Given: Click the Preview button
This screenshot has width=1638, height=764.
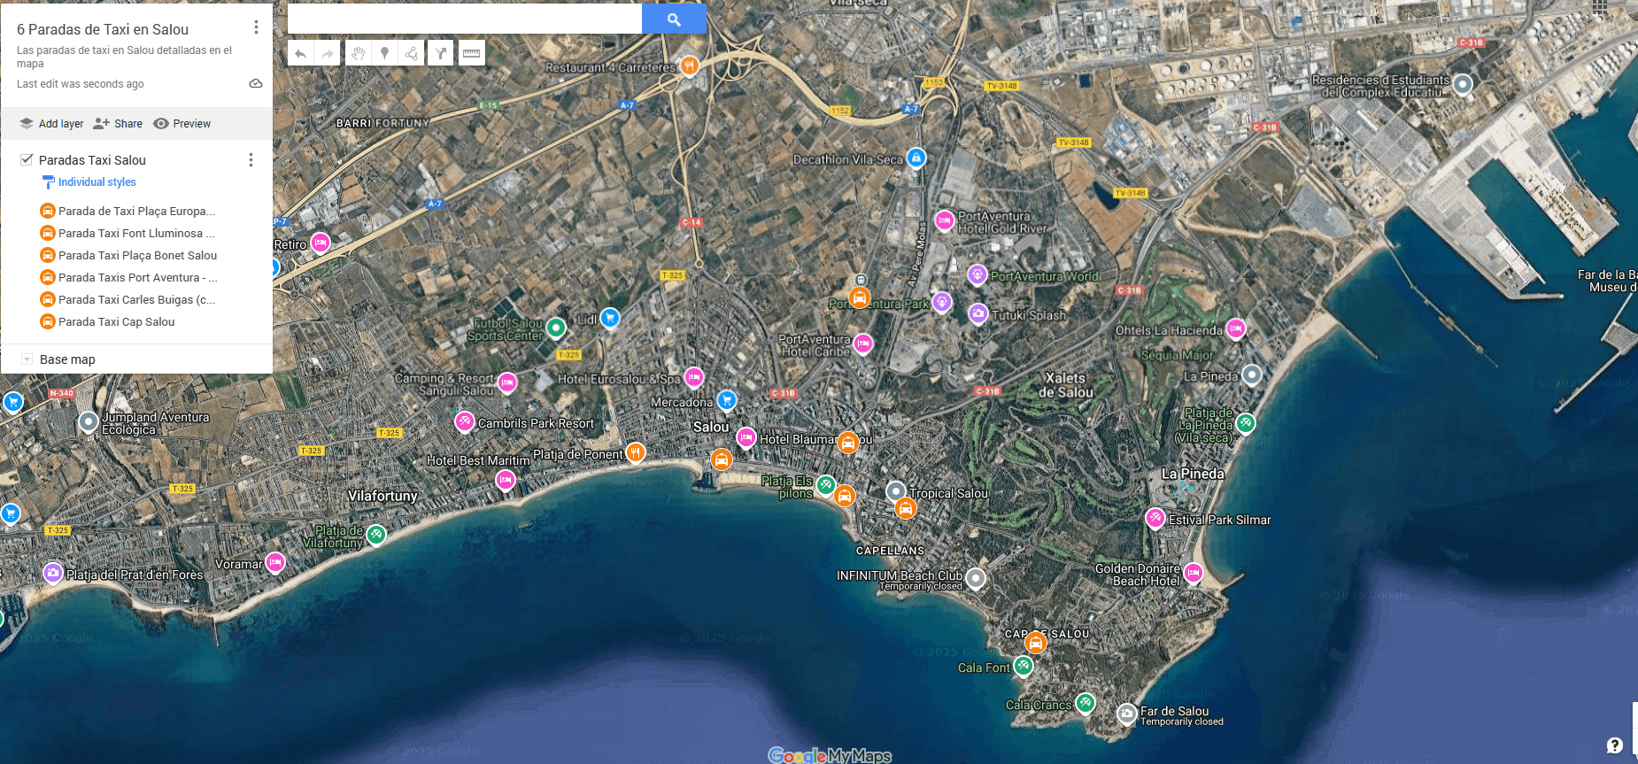Looking at the screenshot, I should [x=182, y=124].
